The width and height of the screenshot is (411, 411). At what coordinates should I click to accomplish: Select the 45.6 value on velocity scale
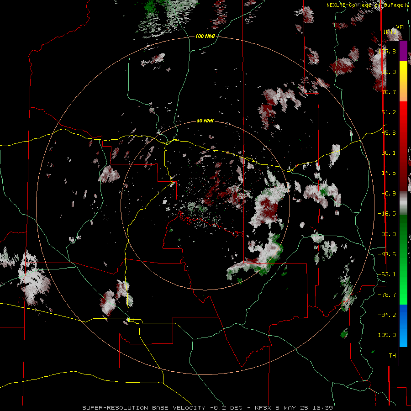click(389, 132)
